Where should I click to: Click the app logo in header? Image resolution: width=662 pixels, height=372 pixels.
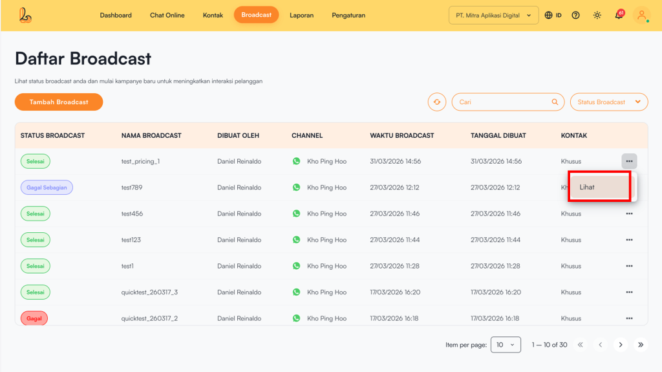25,15
